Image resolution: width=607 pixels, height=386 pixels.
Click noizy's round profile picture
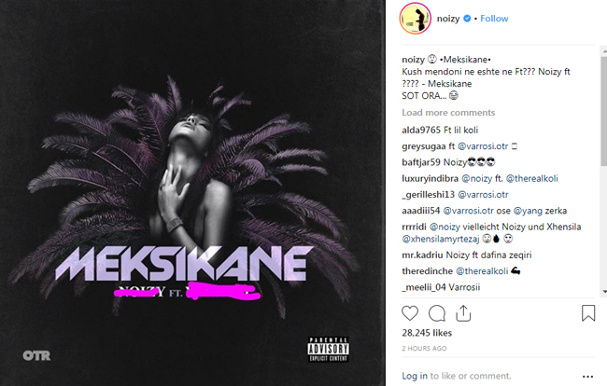coord(416,18)
